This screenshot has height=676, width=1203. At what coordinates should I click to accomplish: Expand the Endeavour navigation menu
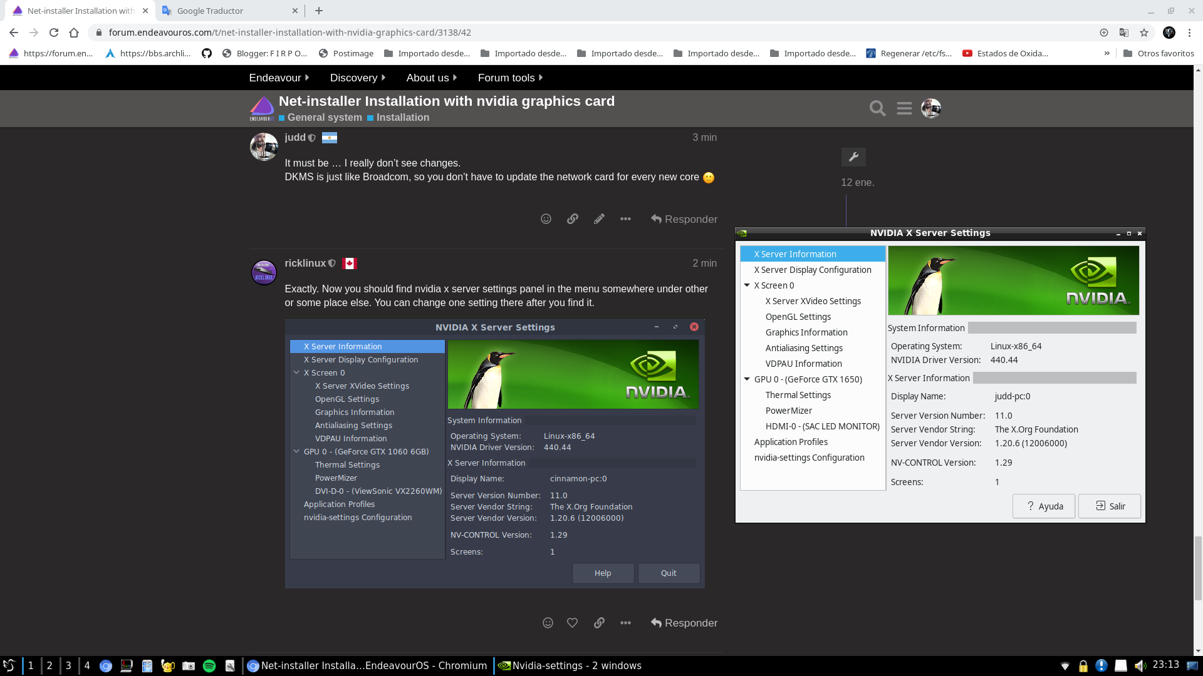(279, 78)
